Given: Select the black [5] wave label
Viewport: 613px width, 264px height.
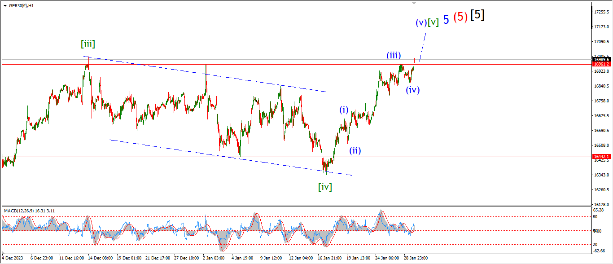Looking at the screenshot, I should (x=477, y=15).
